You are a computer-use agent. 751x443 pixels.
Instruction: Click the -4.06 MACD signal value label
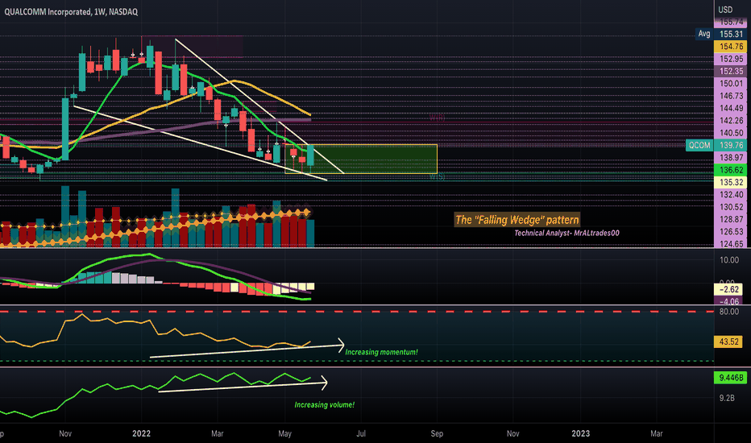point(730,300)
